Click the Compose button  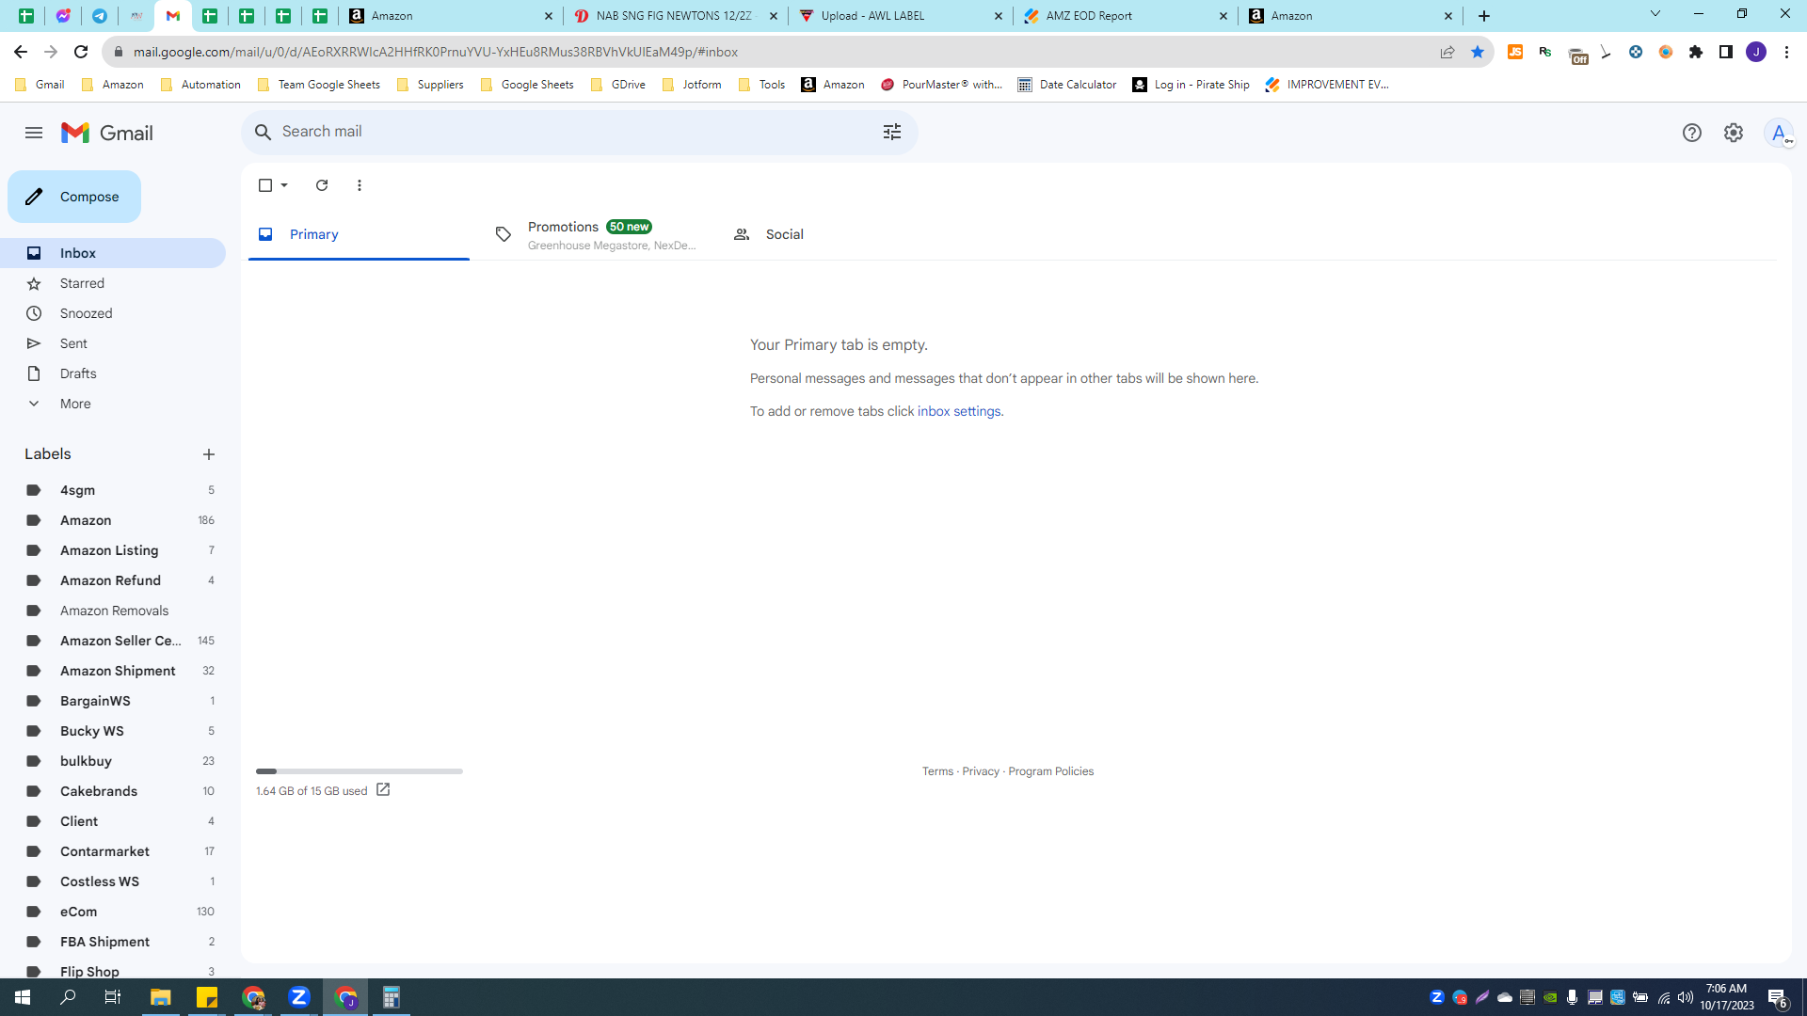74,197
